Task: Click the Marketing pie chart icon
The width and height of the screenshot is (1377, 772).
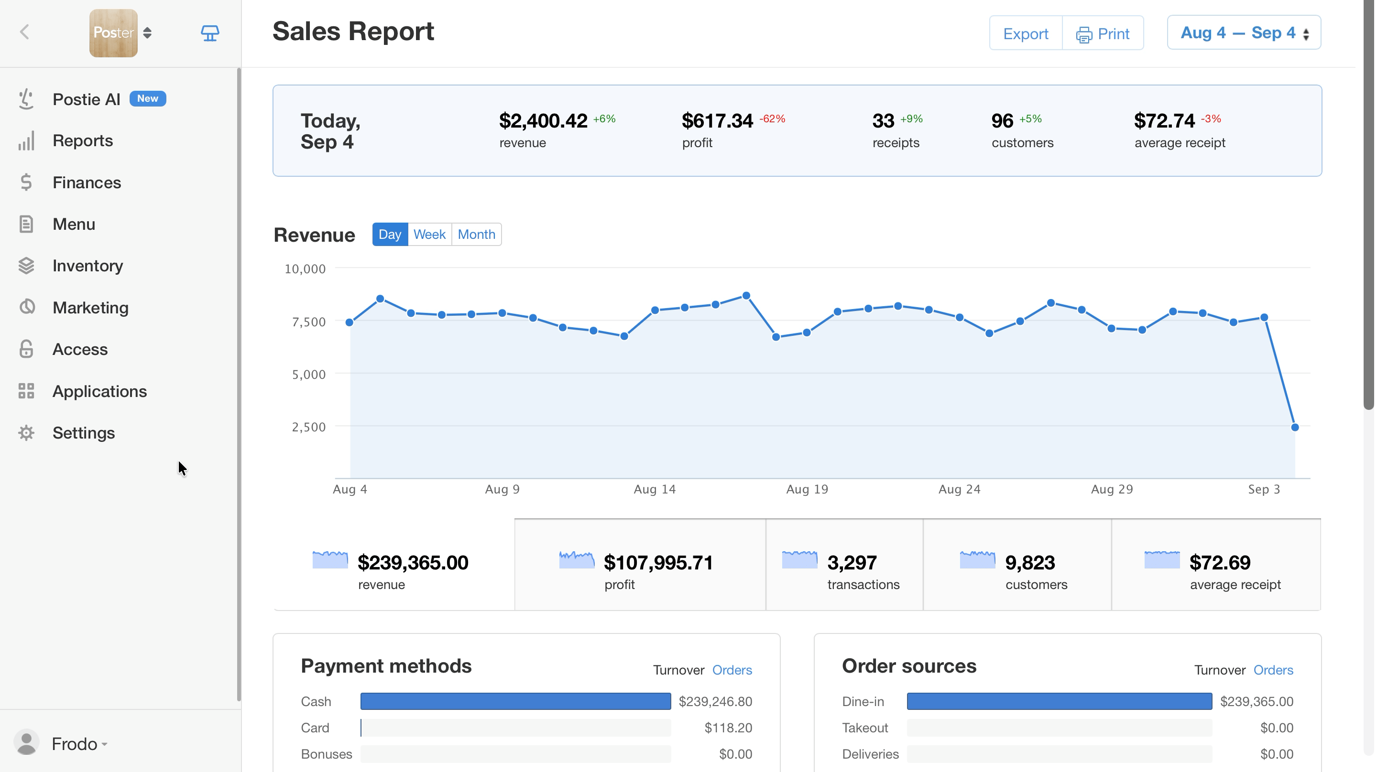Action: click(x=27, y=307)
